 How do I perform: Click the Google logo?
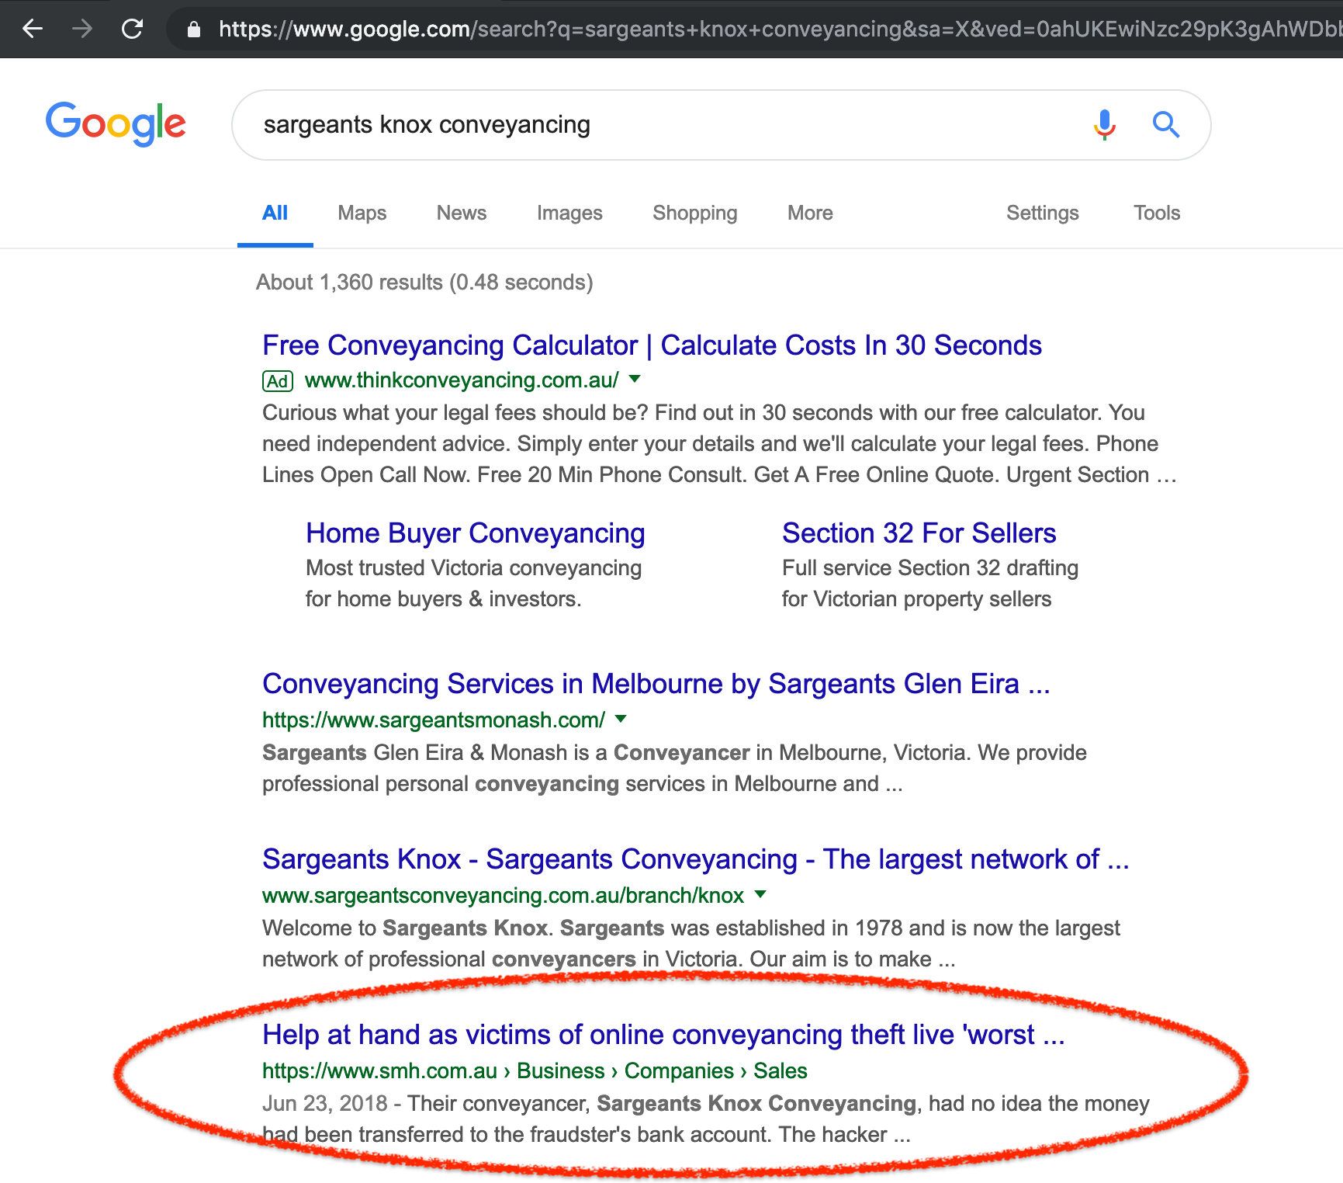click(116, 124)
